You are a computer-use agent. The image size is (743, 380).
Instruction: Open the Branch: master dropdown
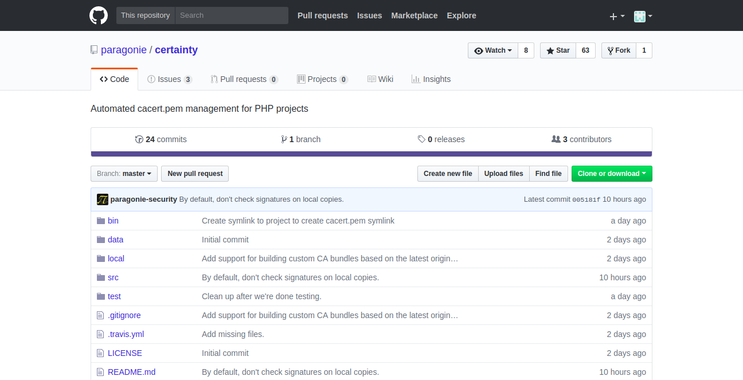pos(124,174)
